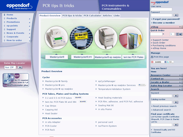Collapse the Search panel header
The width and height of the screenshot is (183, 137).
pos(166,89)
